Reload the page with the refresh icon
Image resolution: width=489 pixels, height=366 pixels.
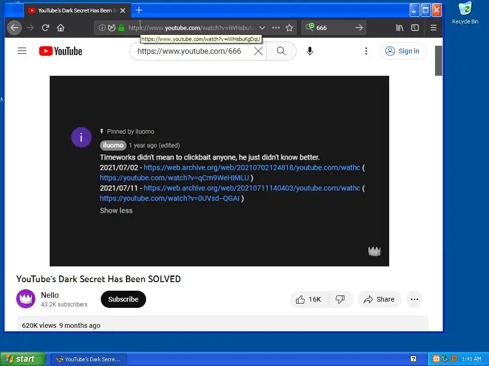pos(45,28)
